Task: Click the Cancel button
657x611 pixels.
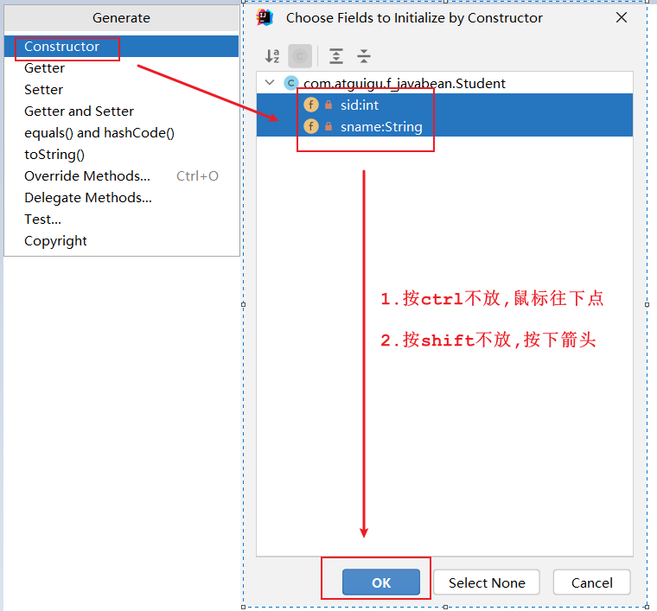Action: coord(591,582)
